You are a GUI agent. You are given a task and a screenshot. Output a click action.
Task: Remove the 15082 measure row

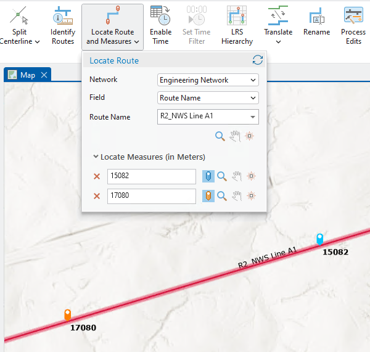(96, 176)
